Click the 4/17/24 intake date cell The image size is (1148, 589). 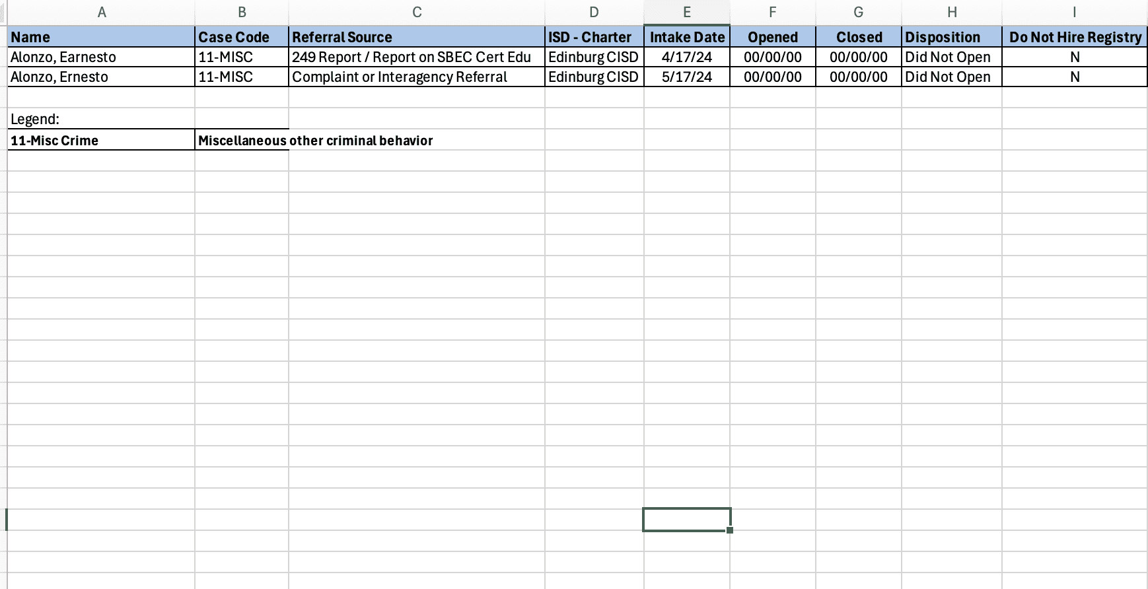(x=686, y=57)
